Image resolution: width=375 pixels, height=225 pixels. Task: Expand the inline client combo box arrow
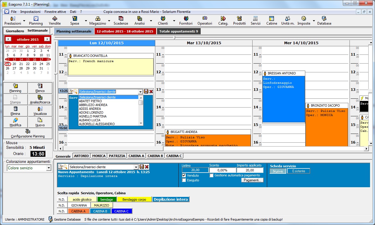point(141,92)
